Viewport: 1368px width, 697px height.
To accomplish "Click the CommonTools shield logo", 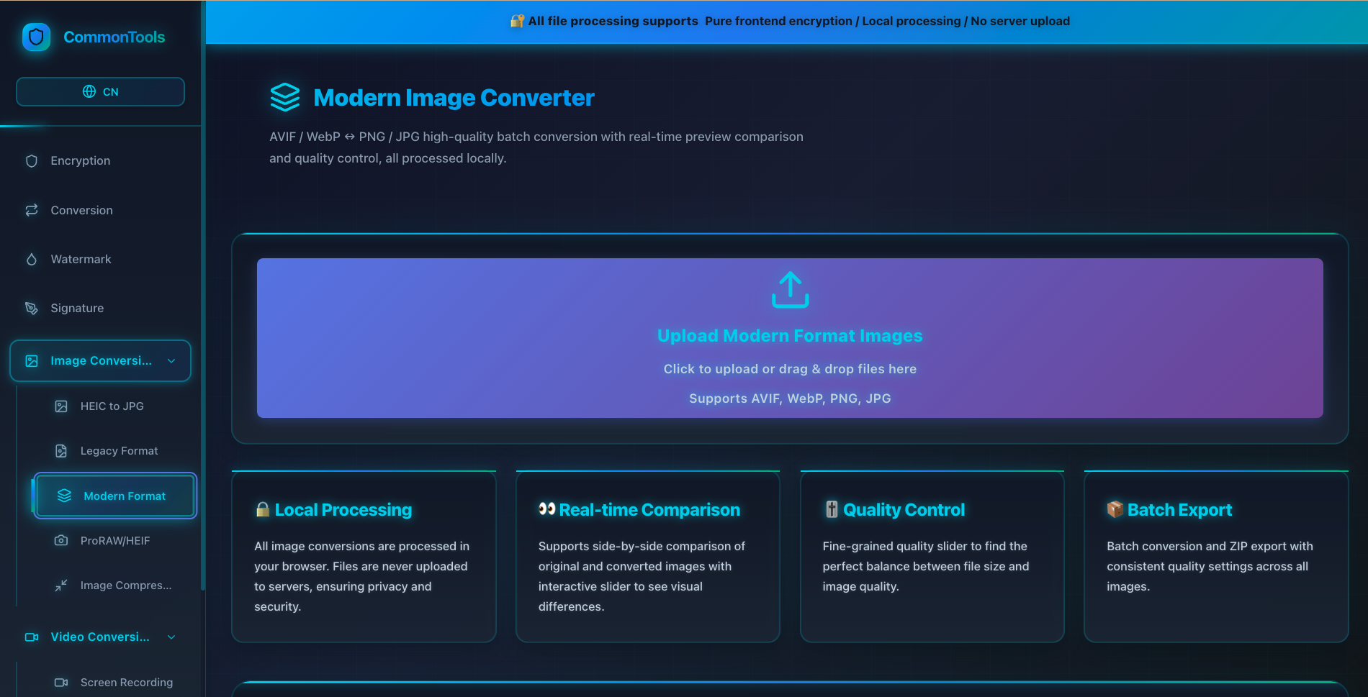I will (x=37, y=37).
